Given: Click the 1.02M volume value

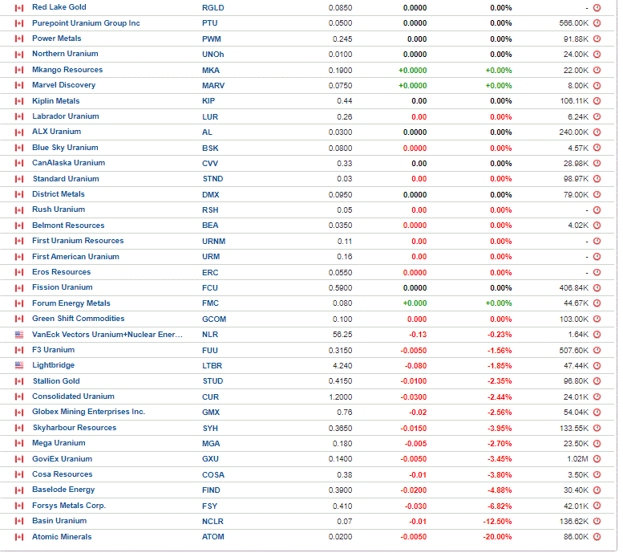Looking at the screenshot, I should 577,459.
